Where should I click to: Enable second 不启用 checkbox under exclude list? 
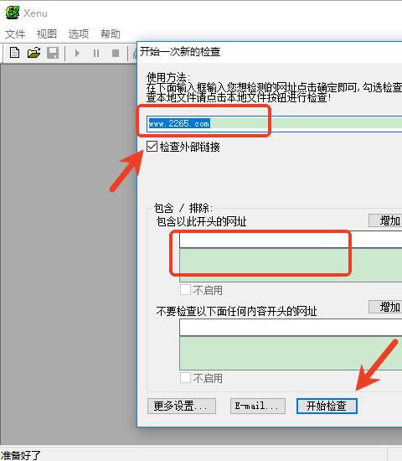[x=185, y=377]
